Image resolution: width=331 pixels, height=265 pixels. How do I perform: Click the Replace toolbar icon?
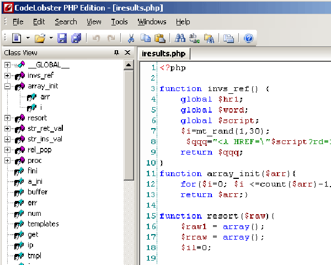pyautogui.click(x=194, y=38)
